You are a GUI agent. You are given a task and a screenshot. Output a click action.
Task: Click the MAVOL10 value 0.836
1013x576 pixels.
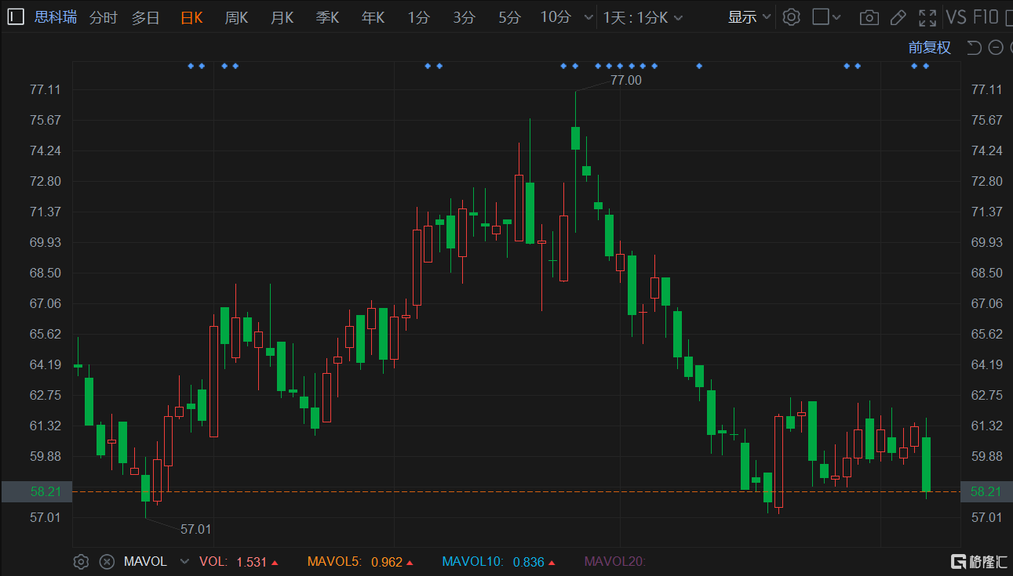[x=529, y=562]
